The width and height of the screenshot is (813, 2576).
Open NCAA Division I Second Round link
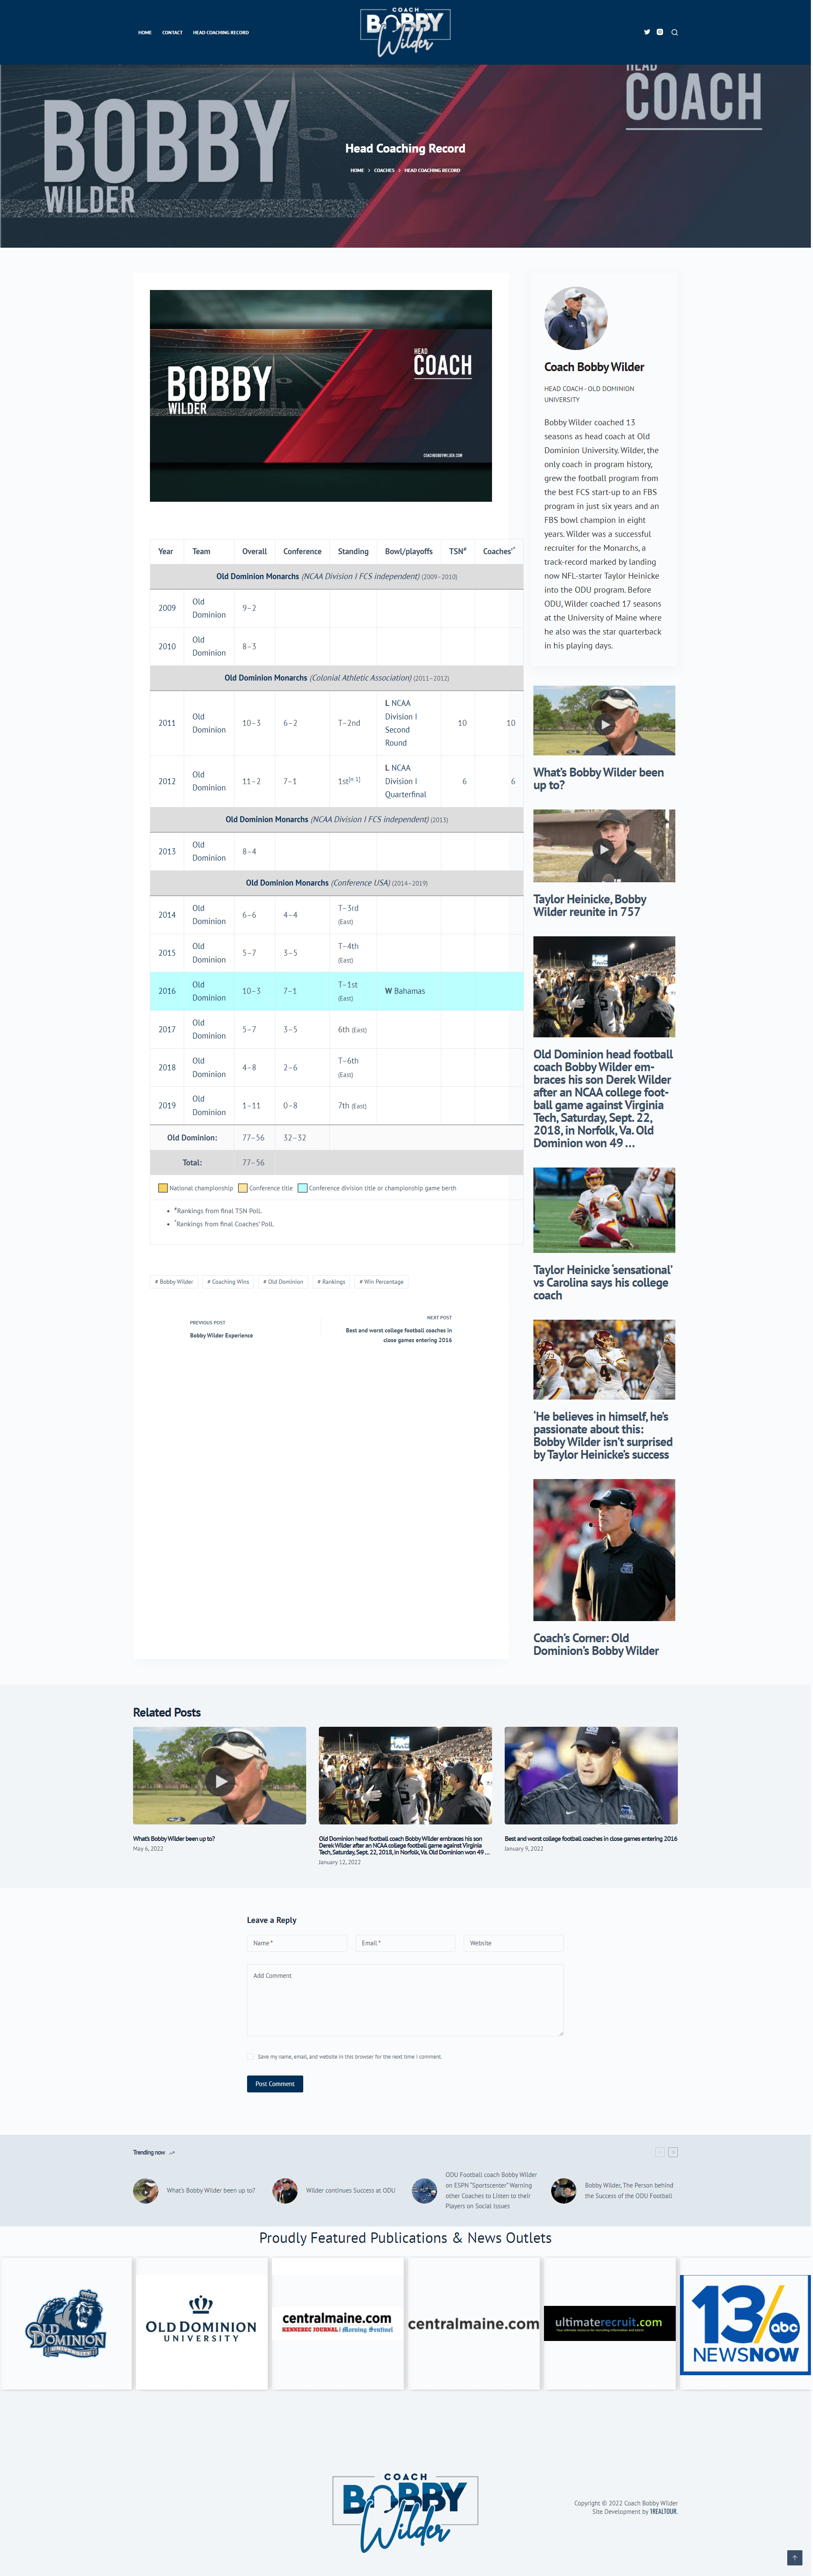[x=402, y=723]
